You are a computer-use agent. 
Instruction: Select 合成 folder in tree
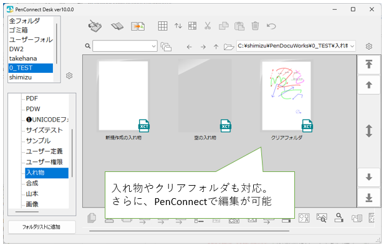tap(32, 183)
